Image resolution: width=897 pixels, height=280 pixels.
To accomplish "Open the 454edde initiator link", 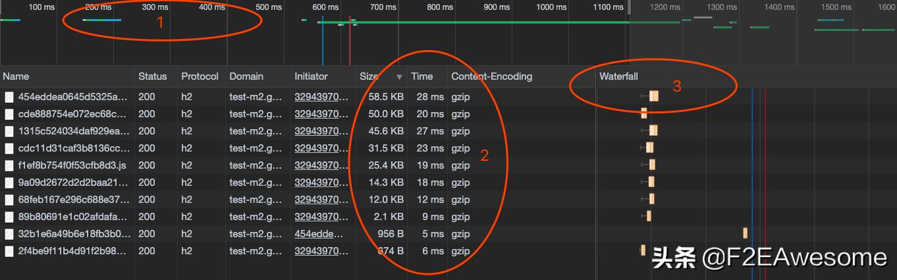I will tap(319, 234).
